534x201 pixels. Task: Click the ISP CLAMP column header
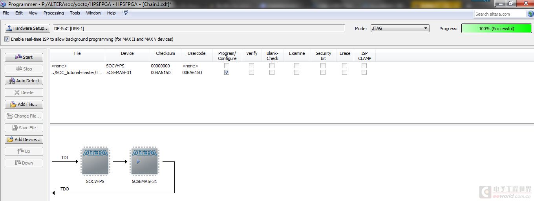coord(364,56)
